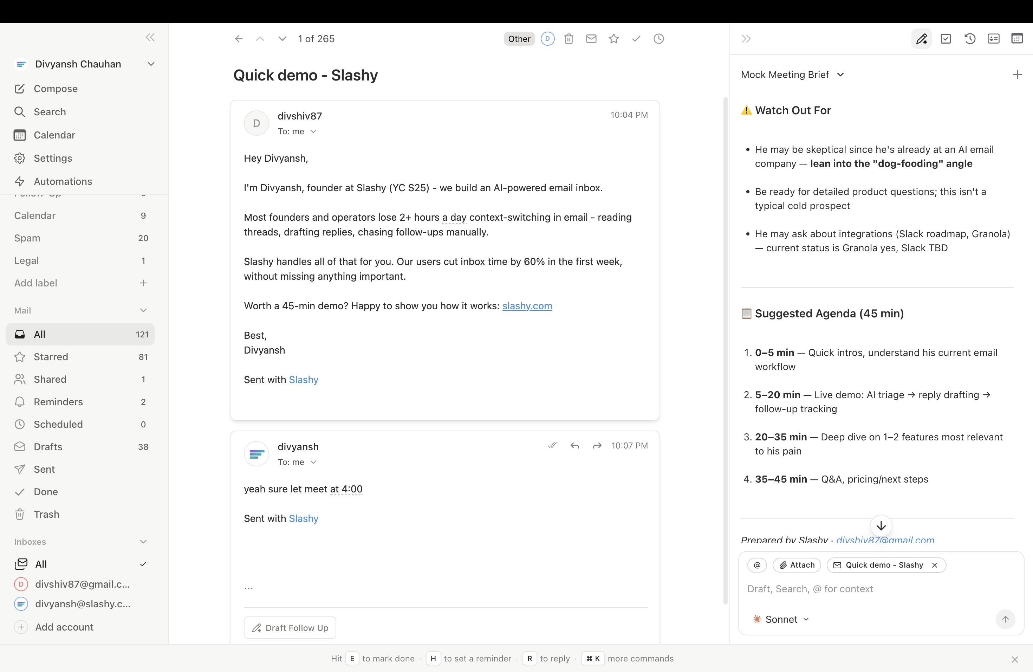Start new chat with plus icon

1017,75
